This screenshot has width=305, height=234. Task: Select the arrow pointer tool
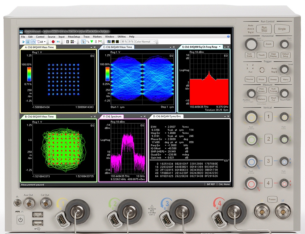(x=83, y=42)
